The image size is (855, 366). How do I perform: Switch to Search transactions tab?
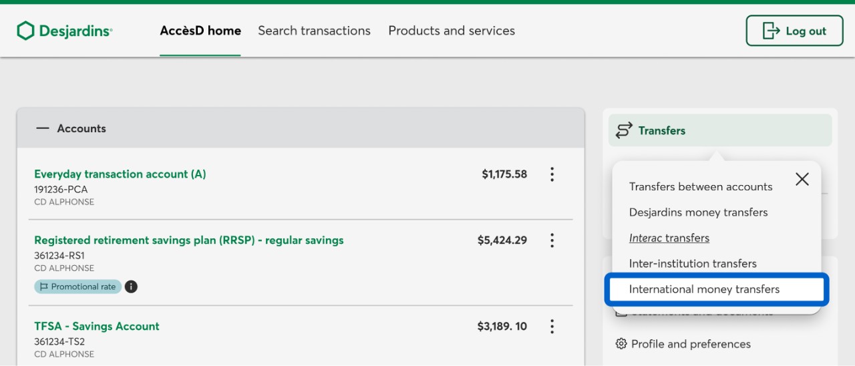click(314, 31)
